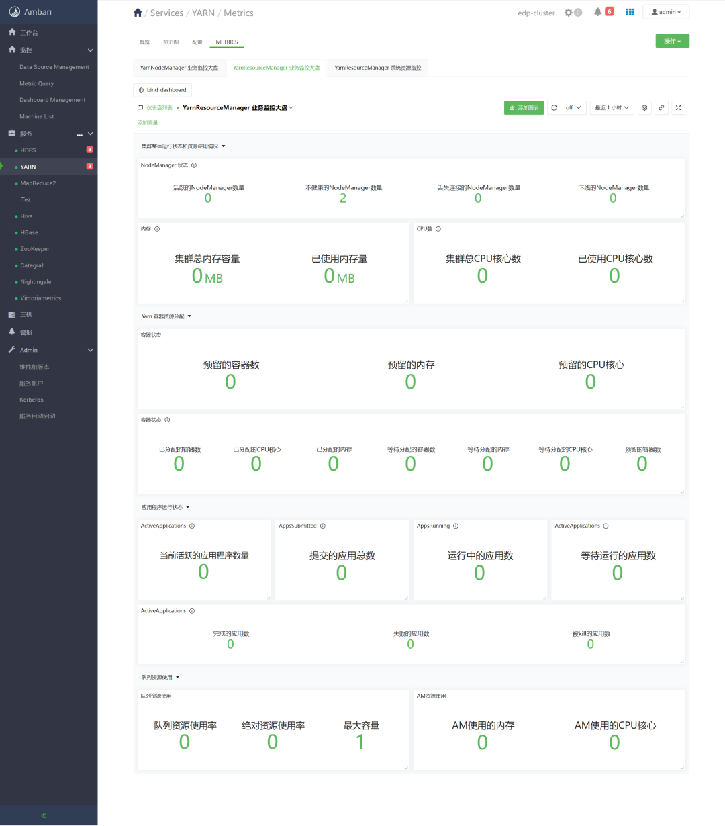Click the 主机 hosts icon in sidebar
The image size is (725, 826).
12,314
